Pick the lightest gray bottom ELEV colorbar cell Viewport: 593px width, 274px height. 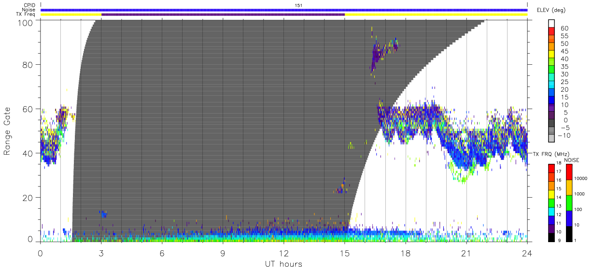coord(552,139)
